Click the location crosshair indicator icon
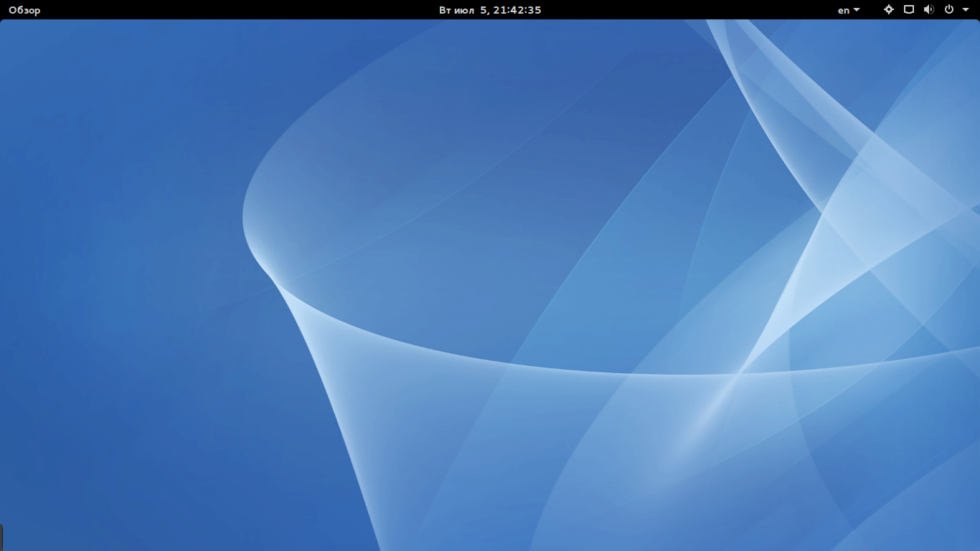Screen dimensions: 980x551 (889, 9)
